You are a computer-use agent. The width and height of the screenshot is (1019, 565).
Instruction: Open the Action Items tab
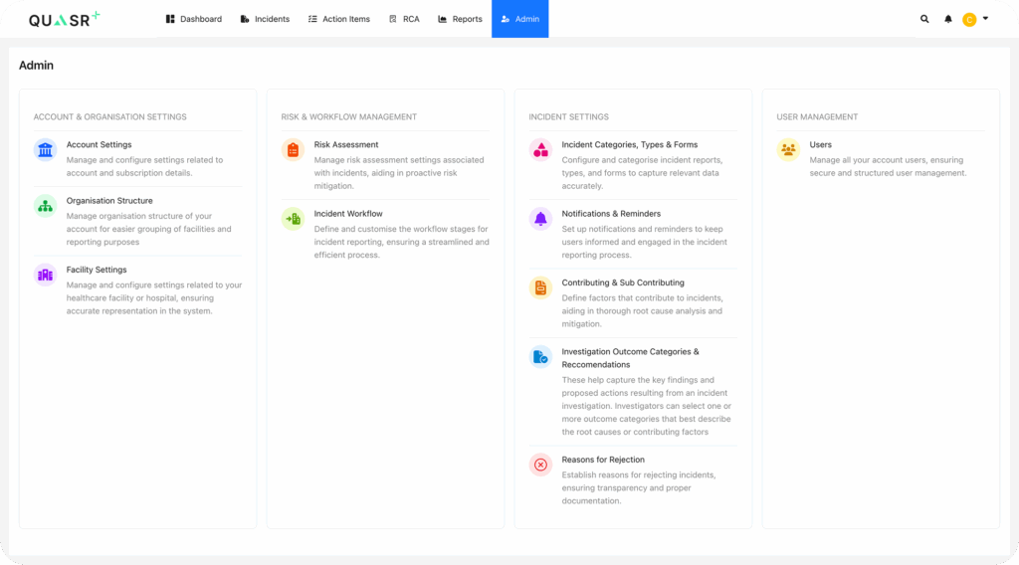[x=338, y=19]
